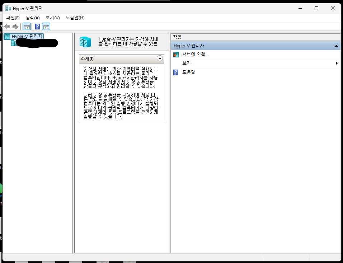The width and height of the screenshot is (343, 263).
Task: Click the Hyper-V 관리자 actions group header
Action: (256, 46)
